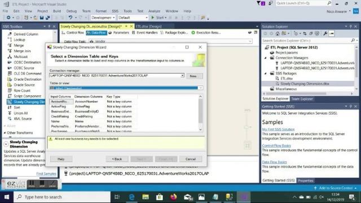The height and width of the screenshot is (203, 361).
Task: Open the Debug menu
Action: coord(72,11)
